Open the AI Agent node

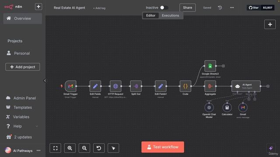click(x=246, y=86)
